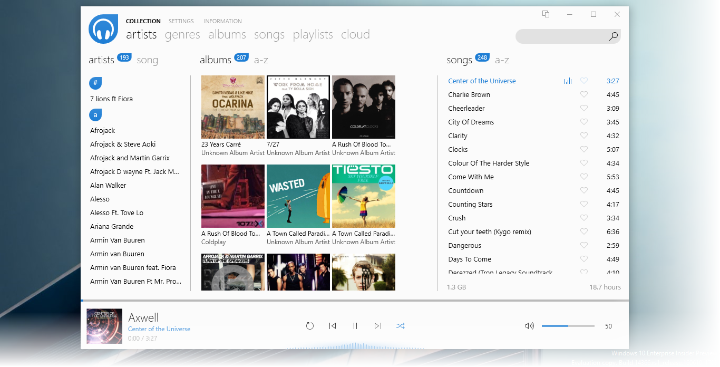720x367 pixels.
Task: Switch to the genres tab
Action: [x=182, y=35]
